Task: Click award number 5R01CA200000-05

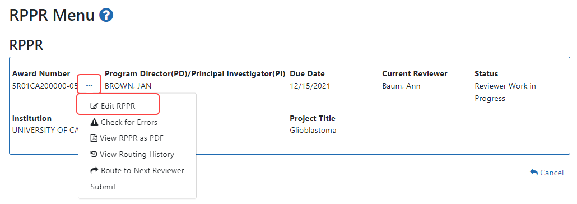Action: tap(45, 86)
